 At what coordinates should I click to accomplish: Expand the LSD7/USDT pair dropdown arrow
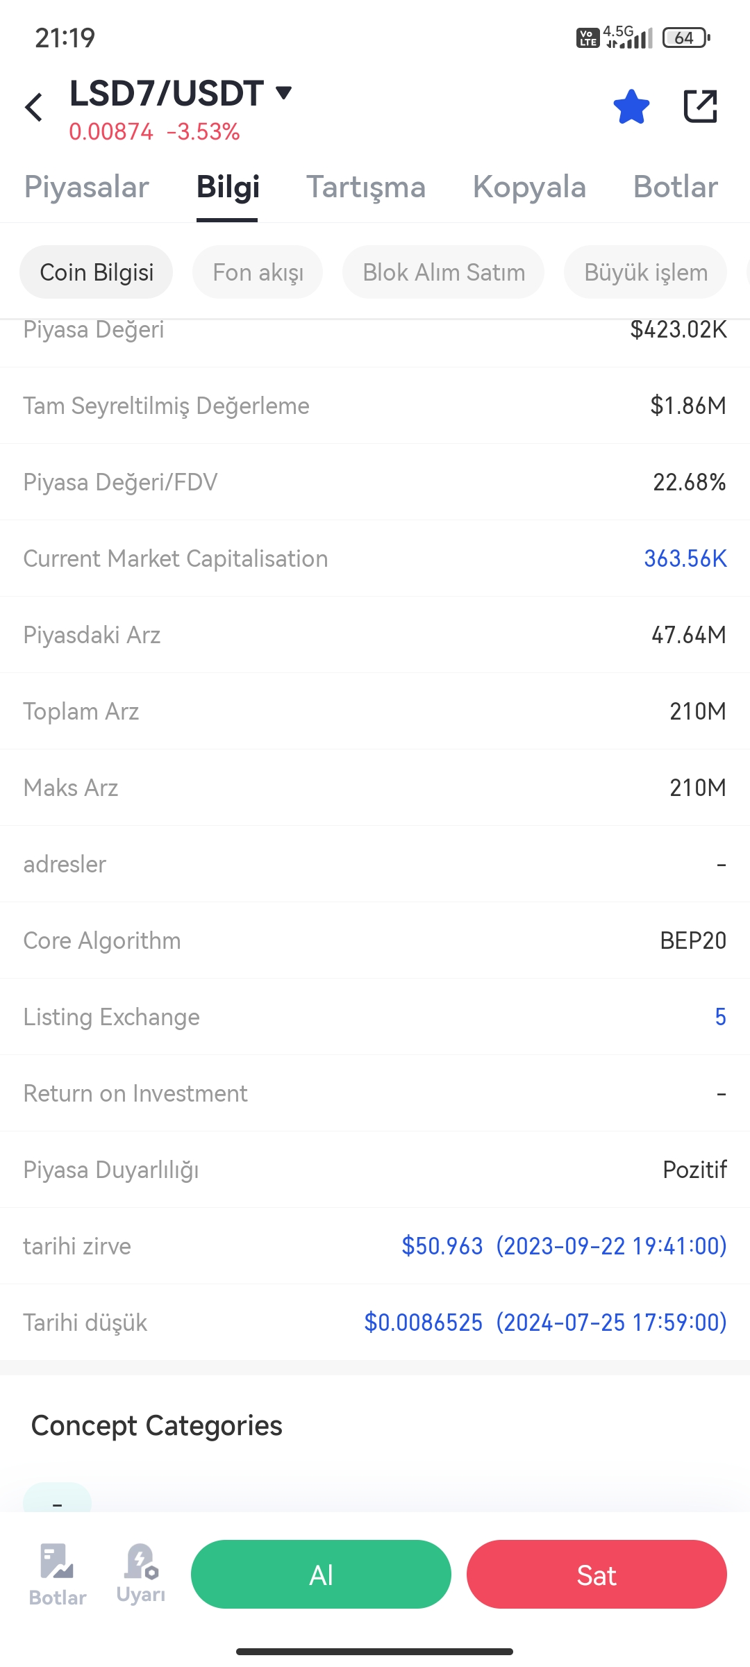pyautogui.click(x=283, y=92)
